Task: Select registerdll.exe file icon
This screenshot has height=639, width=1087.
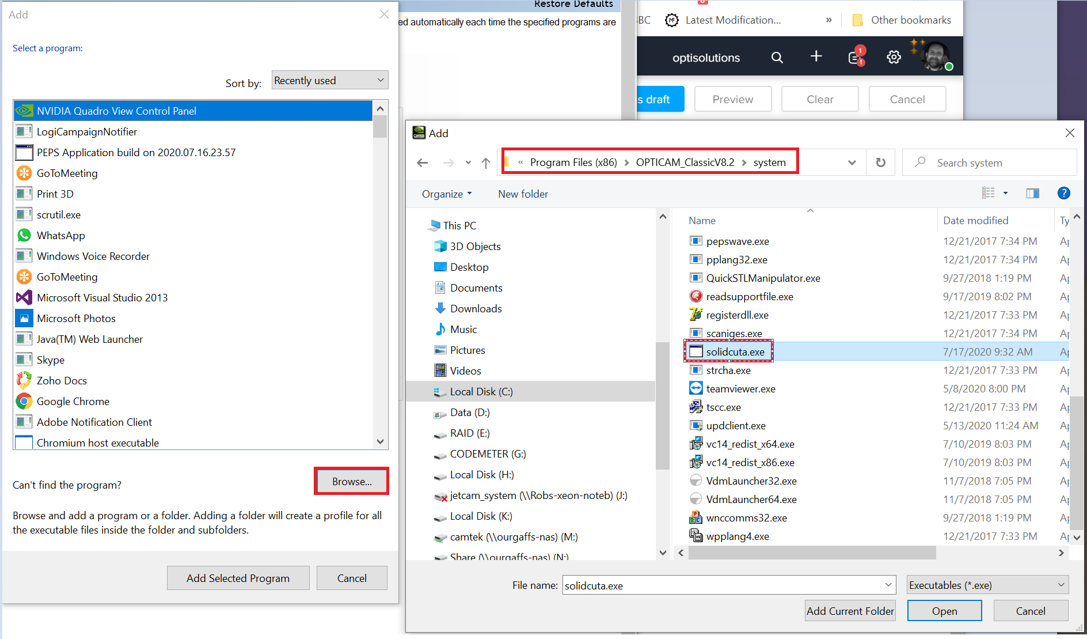Action: [696, 315]
